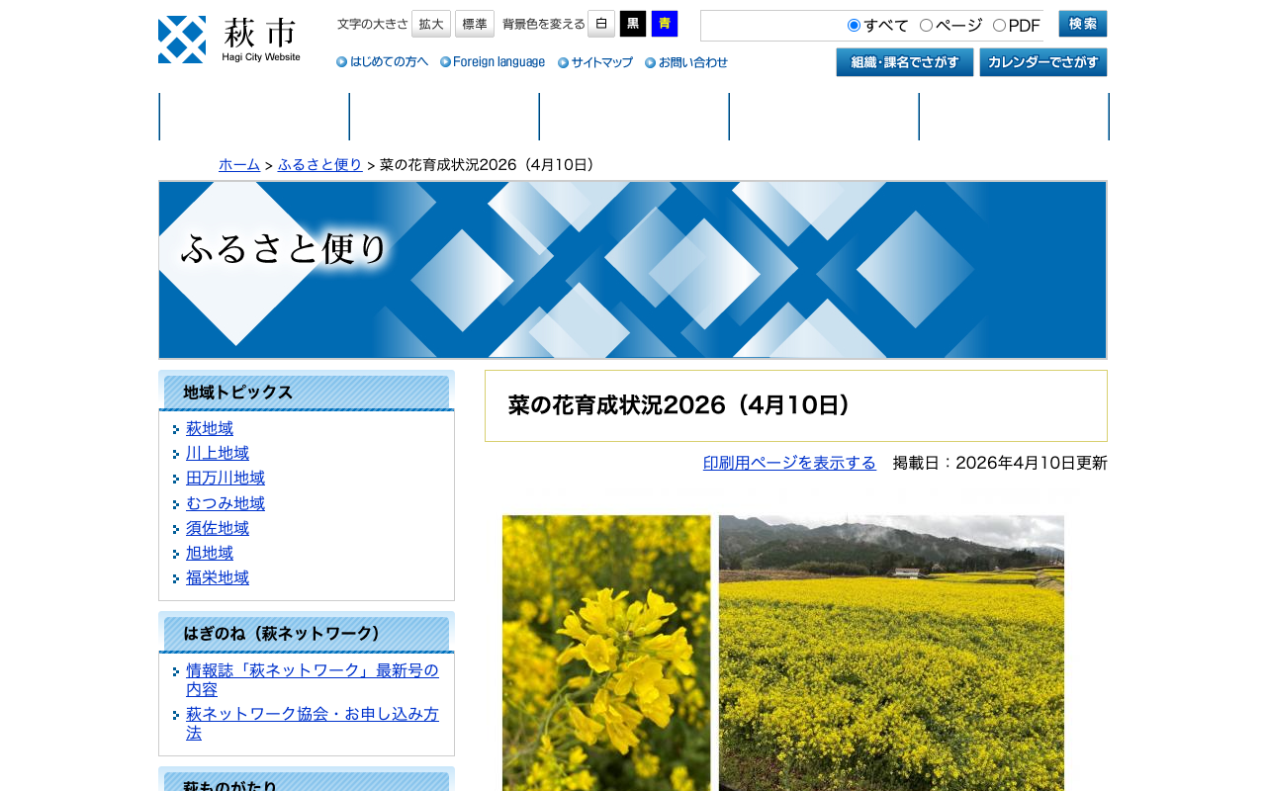The image size is (1266, 791).
Task: Open 田万川地域 topic link
Action: (x=226, y=479)
